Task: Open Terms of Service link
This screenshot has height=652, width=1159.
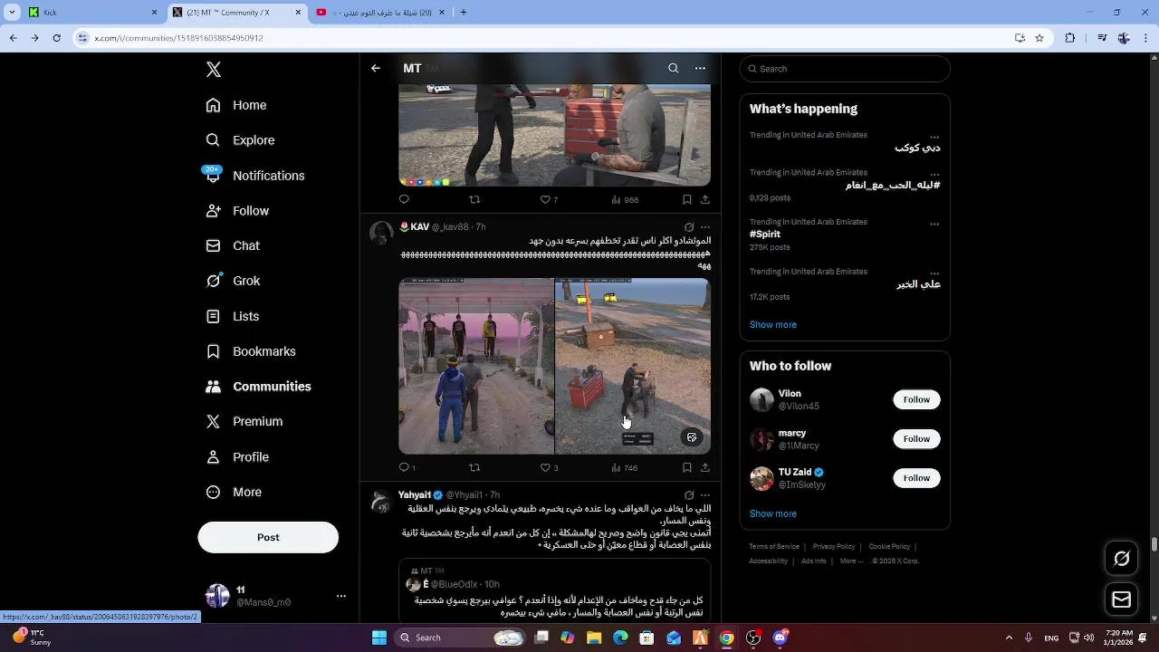Action: (774, 546)
